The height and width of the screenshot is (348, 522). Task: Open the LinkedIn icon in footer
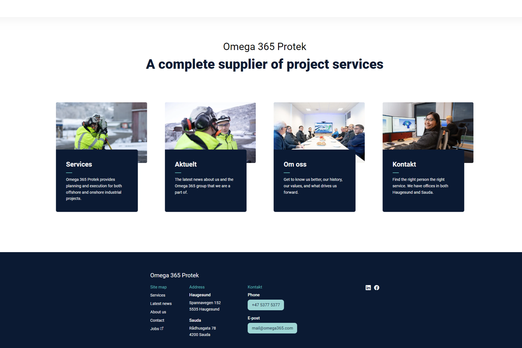368,288
